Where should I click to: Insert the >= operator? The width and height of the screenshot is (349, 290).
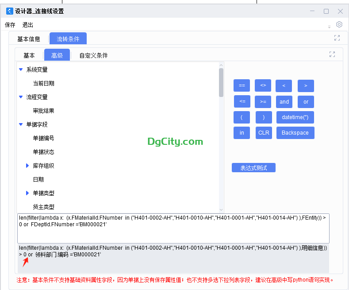pyautogui.click(x=263, y=102)
